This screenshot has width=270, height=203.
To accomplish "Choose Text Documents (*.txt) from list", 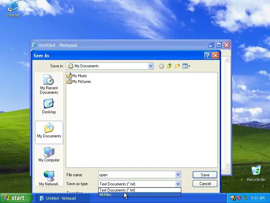I will point(140,190).
